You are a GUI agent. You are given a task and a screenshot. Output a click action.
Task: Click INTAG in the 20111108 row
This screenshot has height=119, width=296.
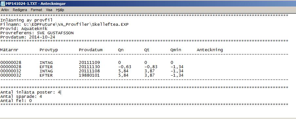46,71
